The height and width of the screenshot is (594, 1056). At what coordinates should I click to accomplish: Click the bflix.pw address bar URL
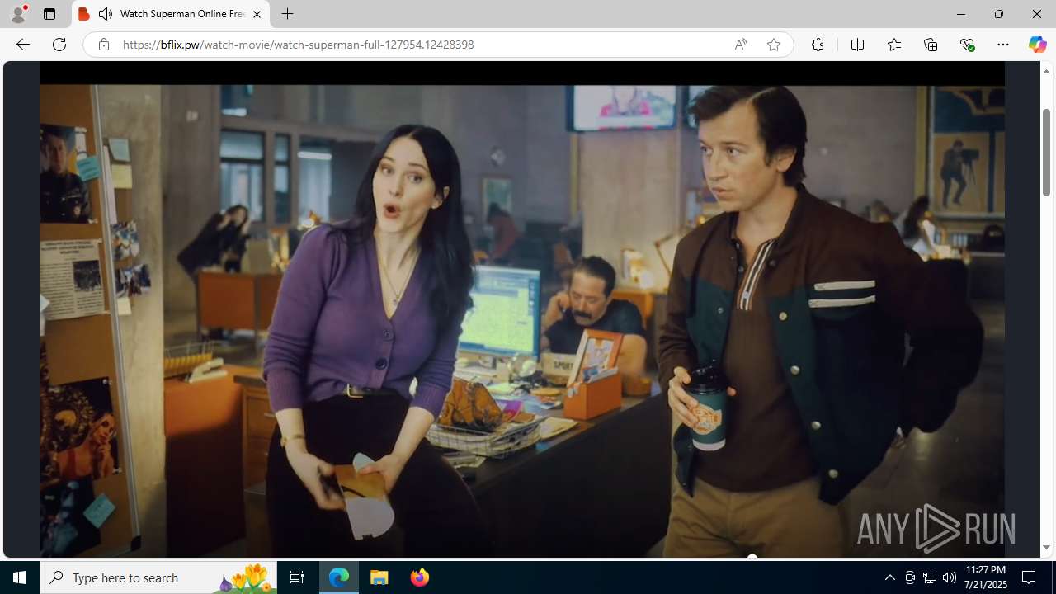(298, 45)
